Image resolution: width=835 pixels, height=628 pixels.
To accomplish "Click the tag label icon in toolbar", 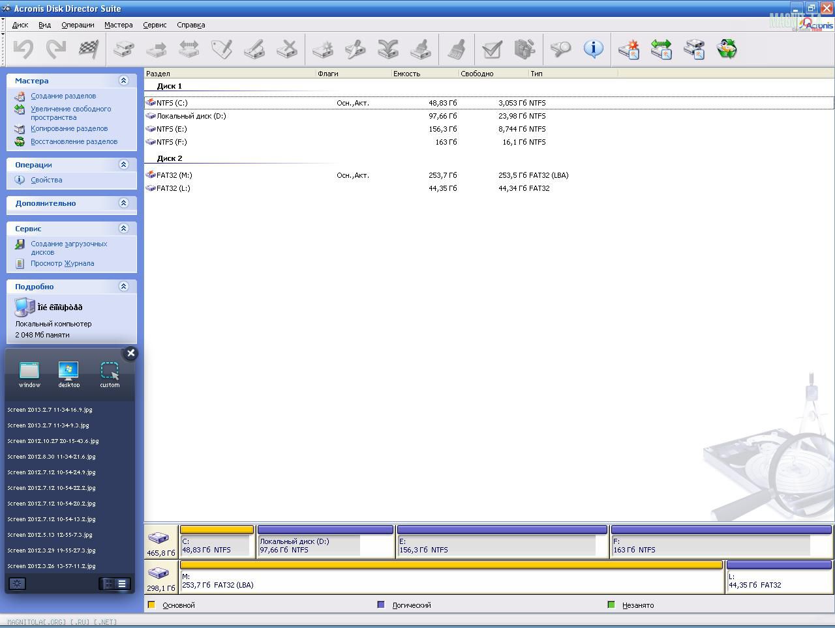I will coord(222,49).
